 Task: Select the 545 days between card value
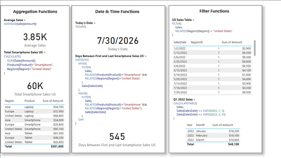[117, 136]
